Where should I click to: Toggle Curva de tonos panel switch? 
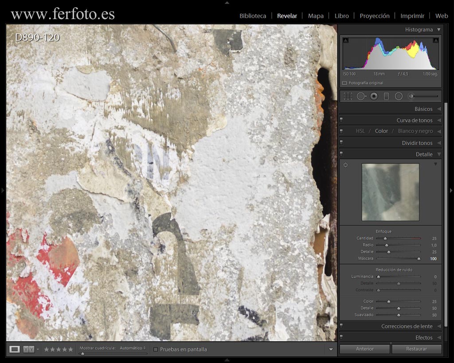pos(341,120)
